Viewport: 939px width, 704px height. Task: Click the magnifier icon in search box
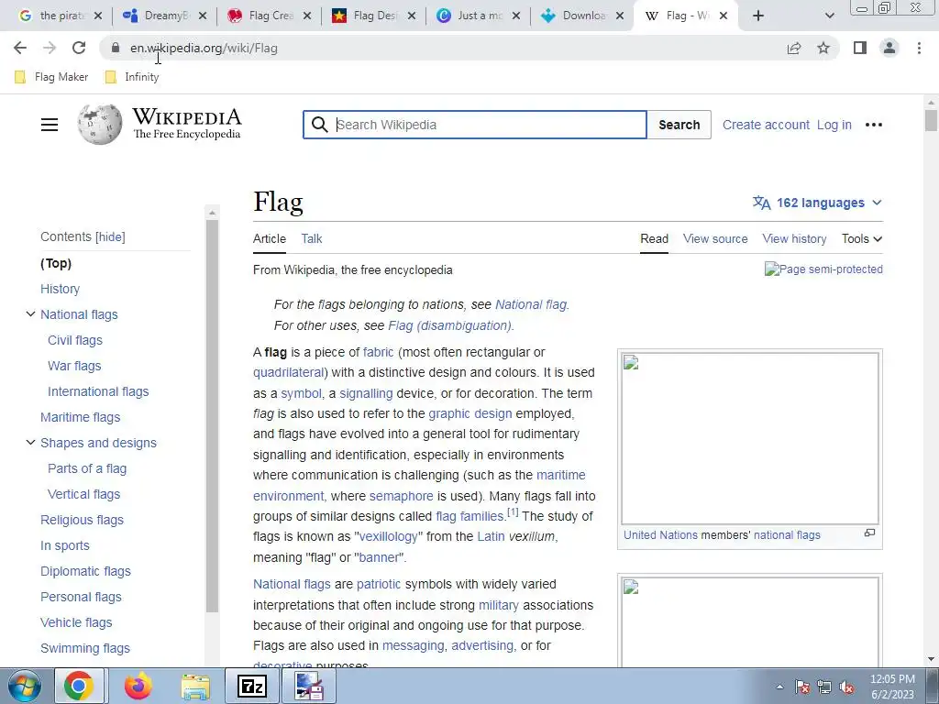(320, 125)
